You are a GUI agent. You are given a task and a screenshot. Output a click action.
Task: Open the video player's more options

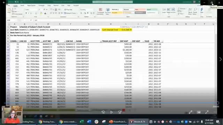(215, 112)
